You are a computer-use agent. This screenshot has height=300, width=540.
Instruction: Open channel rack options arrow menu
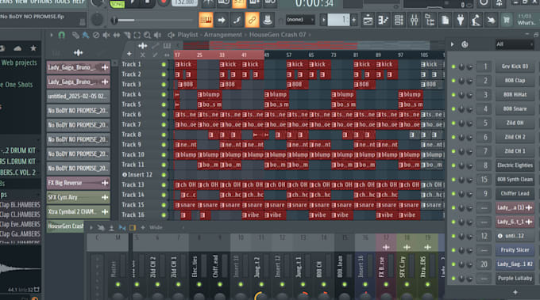pos(452,44)
